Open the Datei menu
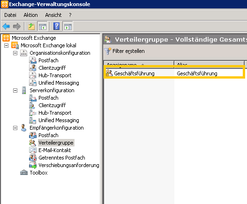This screenshot has width=247, height=204. 10,15
